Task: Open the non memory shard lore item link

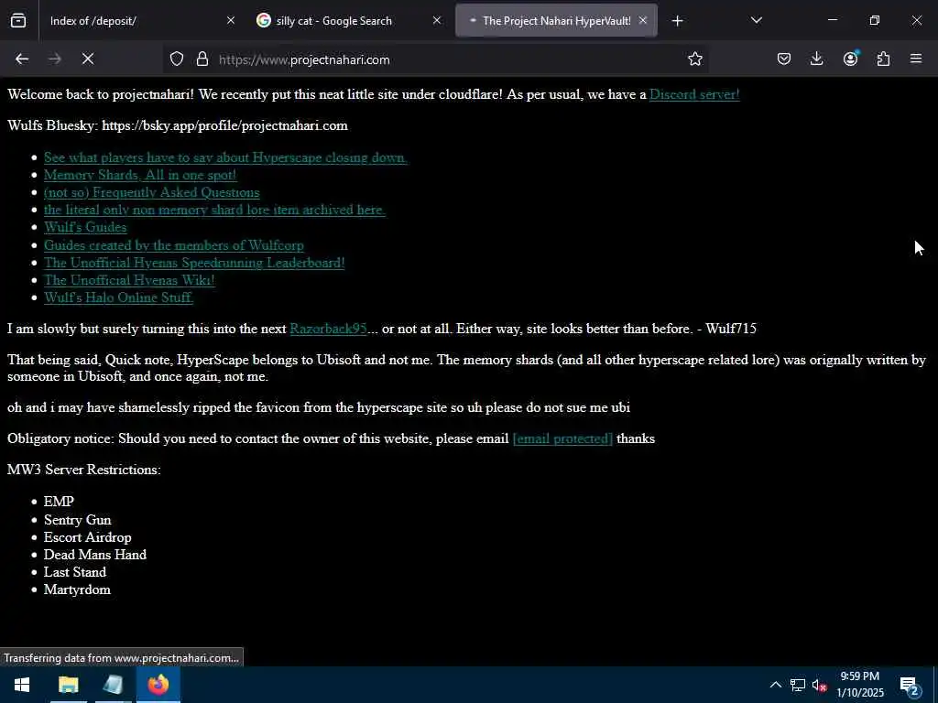Action: [214, 210]
